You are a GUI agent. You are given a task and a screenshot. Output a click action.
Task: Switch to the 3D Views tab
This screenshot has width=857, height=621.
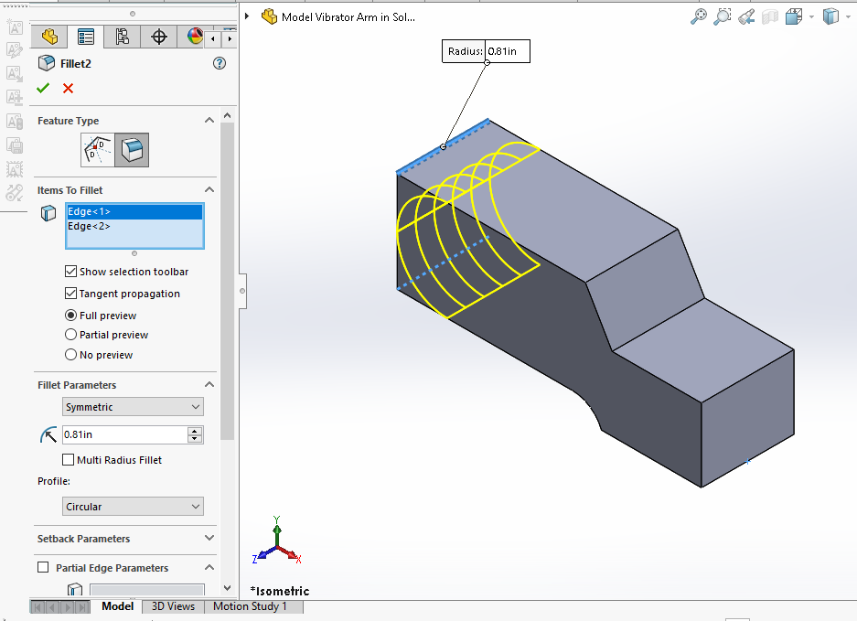point(173,606)
